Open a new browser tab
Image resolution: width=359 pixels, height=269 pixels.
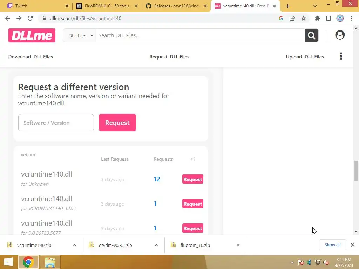click(x=288, y=6)
